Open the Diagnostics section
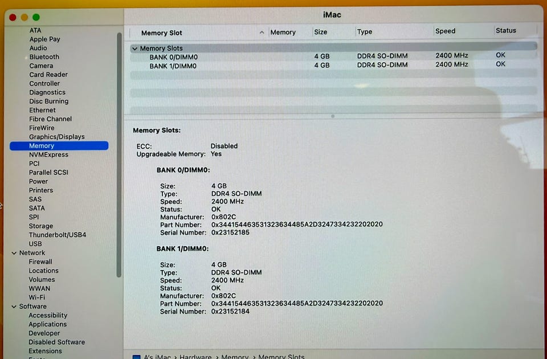The image size is (547, 359). coord(47,92)
